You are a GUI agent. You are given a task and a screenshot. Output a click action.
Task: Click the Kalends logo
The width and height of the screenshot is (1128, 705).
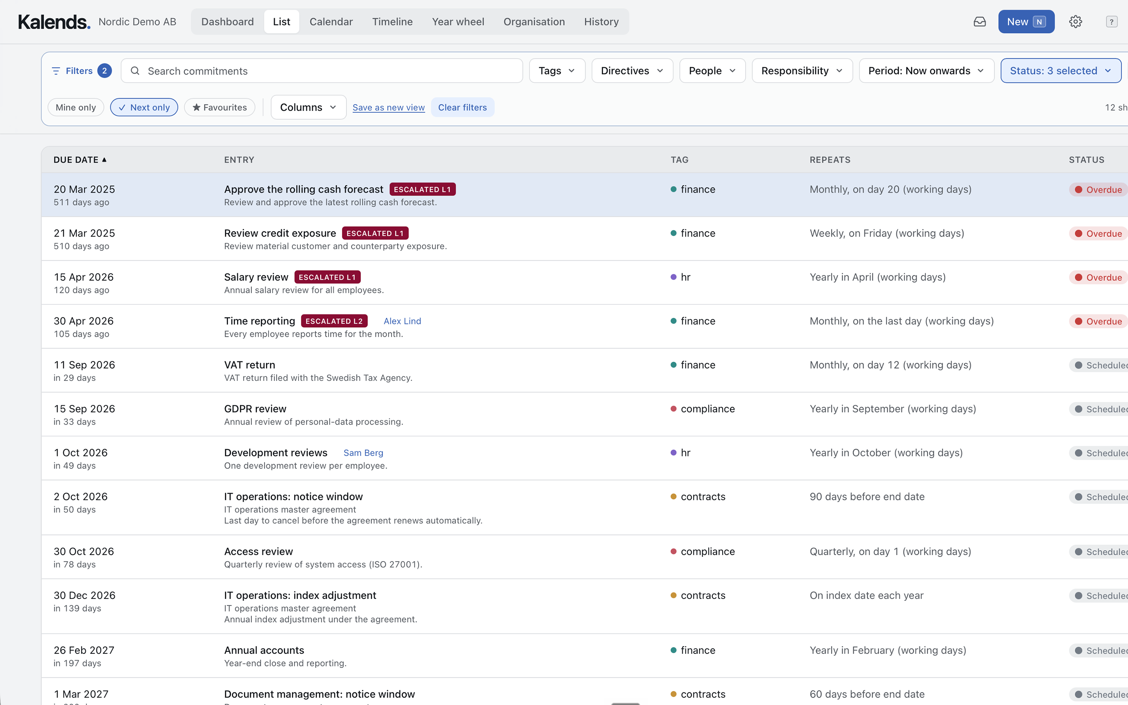[x=54, y=22]
